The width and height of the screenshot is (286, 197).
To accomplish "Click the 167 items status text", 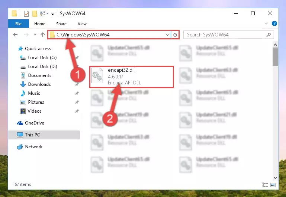I will pyautogui.click(x=22, y=184).
